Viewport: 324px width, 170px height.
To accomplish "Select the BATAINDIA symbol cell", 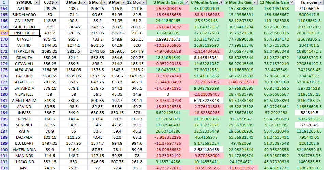I will [x=24, y=88].
